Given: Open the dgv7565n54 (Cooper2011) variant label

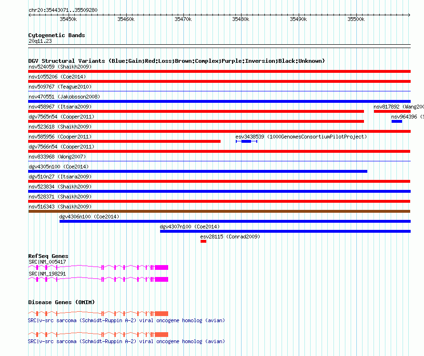Looking at the screenshot, I should coord(61,117).
